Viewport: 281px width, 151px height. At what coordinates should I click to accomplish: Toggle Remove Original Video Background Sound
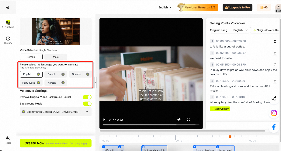pyautogui.click(x=87, y=97)
